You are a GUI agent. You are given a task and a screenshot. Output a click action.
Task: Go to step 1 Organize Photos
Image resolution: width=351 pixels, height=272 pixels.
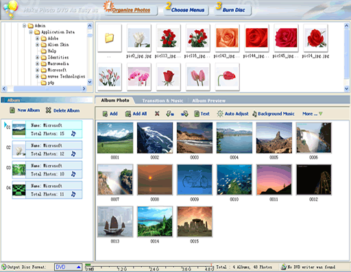131,10
